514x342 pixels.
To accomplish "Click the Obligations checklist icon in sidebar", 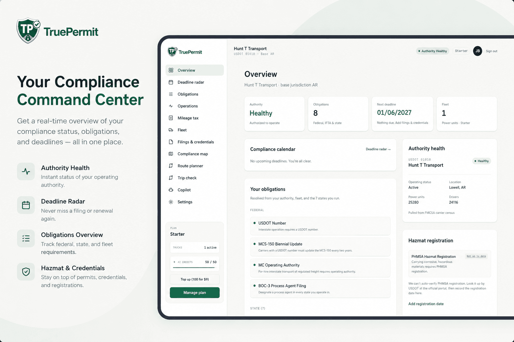I will tap(171, 94).
